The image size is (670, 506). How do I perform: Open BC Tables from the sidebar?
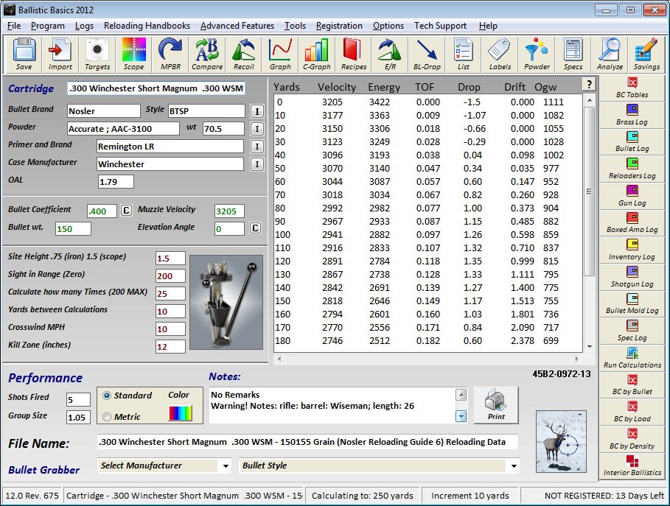point(632,88)
